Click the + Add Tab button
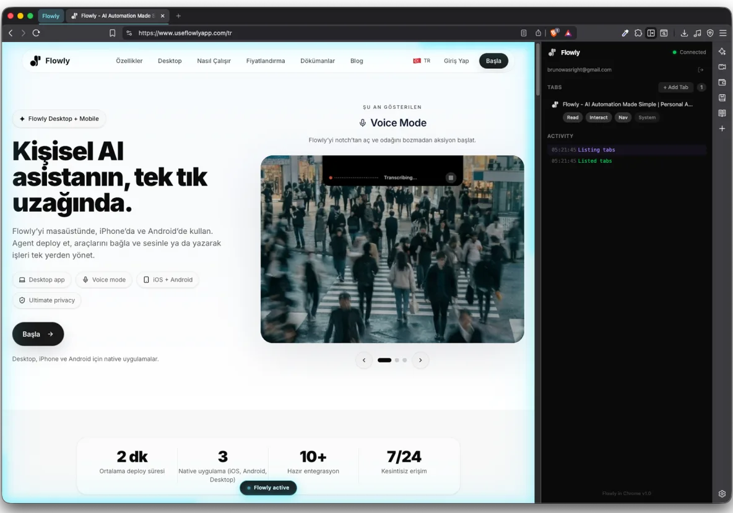 [675, 87]
